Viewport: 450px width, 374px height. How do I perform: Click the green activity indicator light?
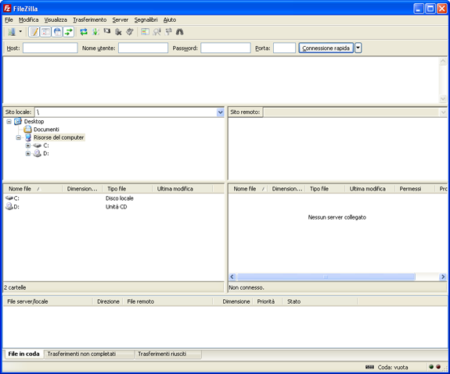(431, 366)
